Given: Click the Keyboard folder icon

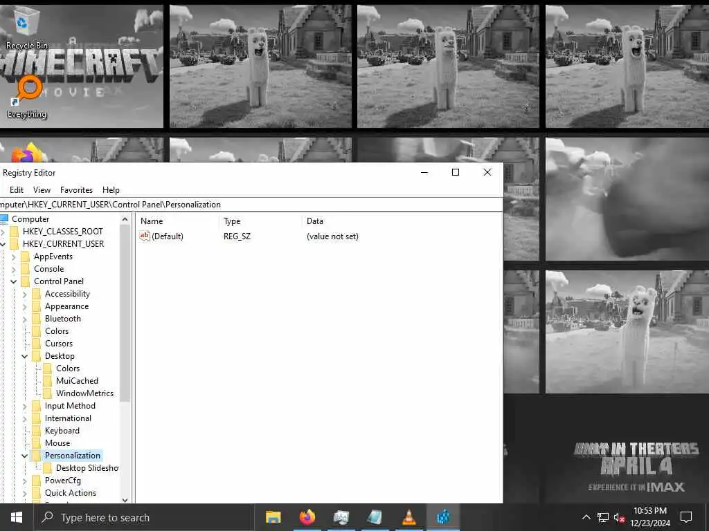Looking at the screenshot, I should 36,431.
